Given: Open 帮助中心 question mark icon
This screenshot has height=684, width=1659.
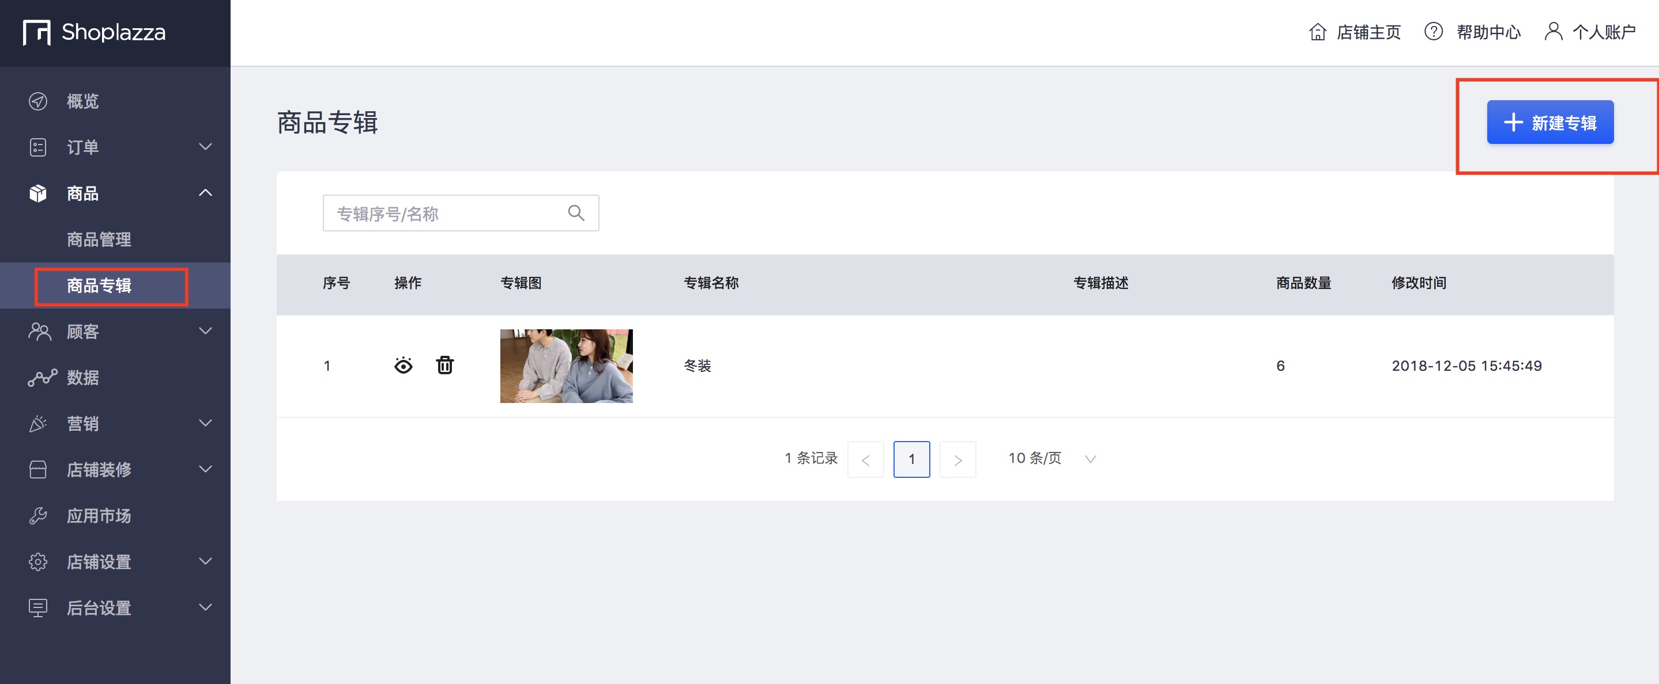Looking at the screenshot, I should [1434, 32].
